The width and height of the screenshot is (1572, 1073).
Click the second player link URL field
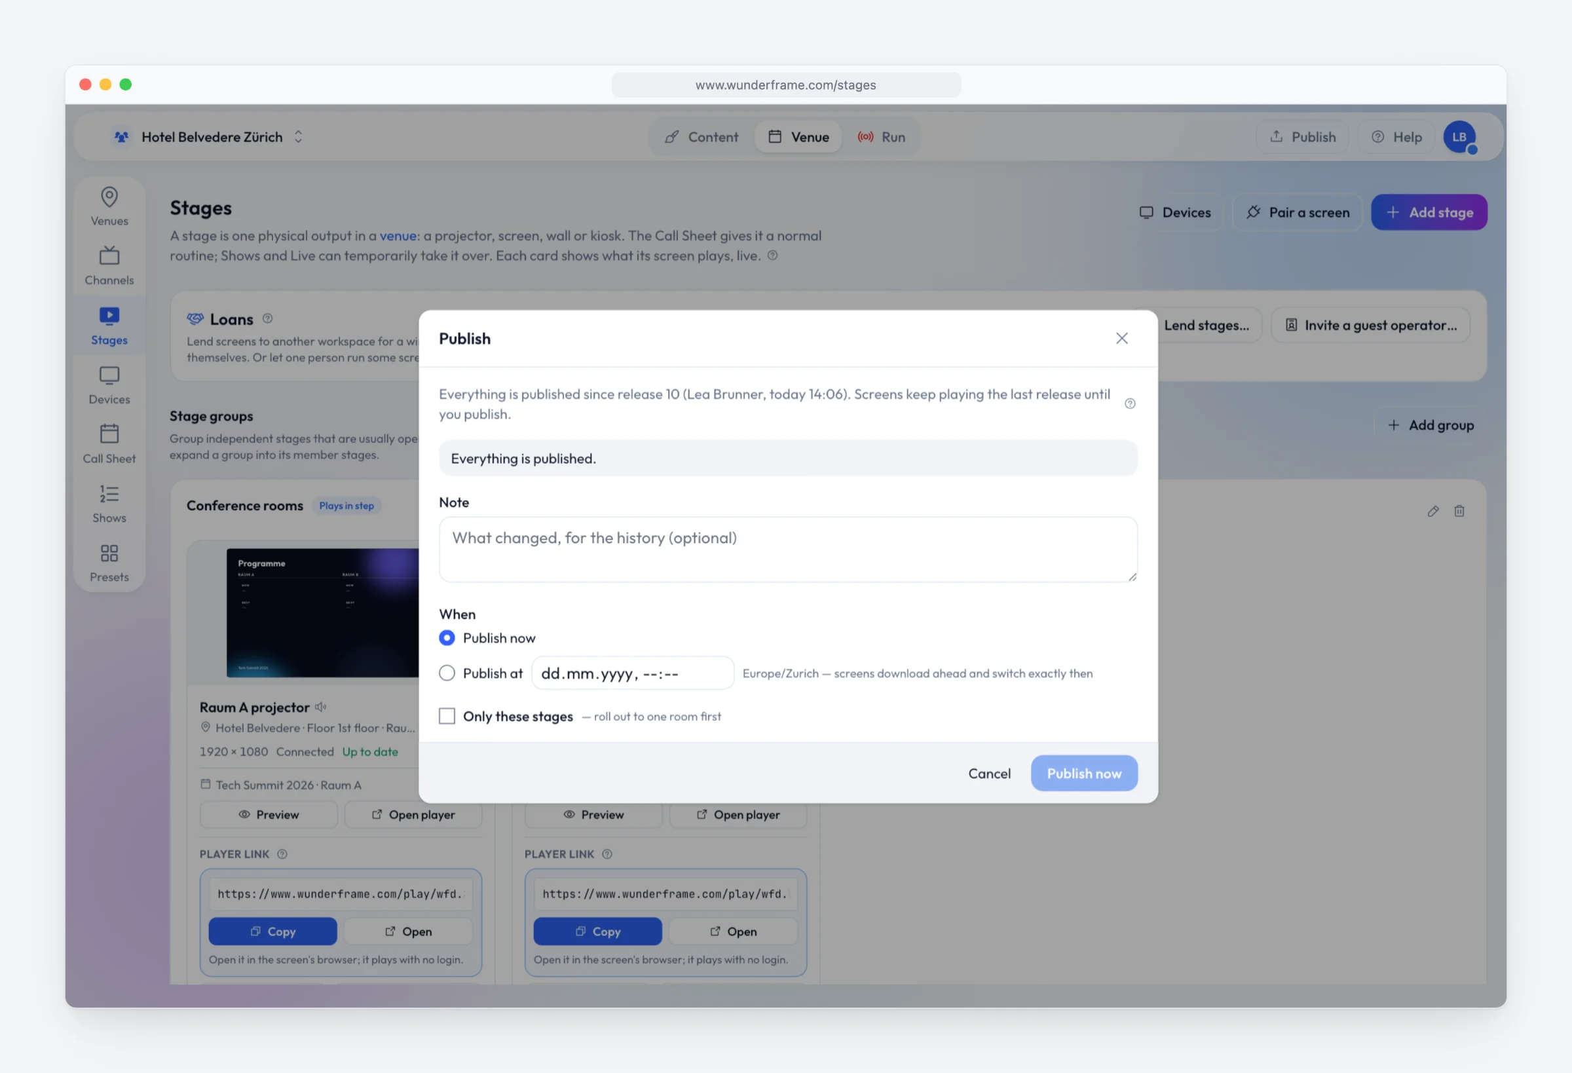pos(665,894)
